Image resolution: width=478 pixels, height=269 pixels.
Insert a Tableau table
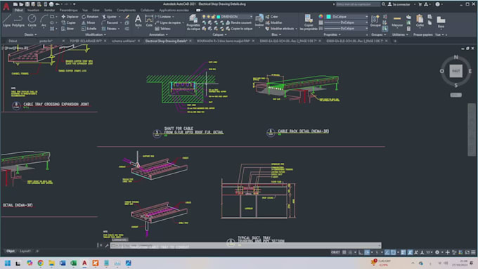[163, 29]
